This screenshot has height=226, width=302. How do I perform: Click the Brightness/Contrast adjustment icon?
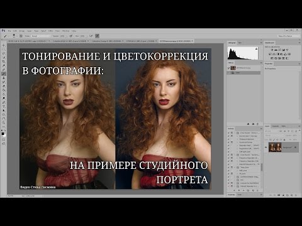click(272, 50)
